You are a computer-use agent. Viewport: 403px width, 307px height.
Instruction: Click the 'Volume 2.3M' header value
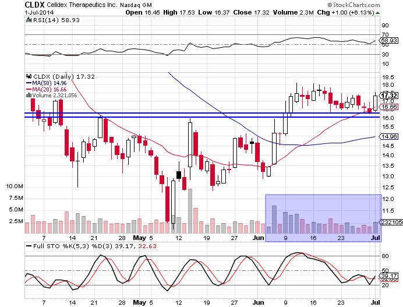click(x=294, y=12)
